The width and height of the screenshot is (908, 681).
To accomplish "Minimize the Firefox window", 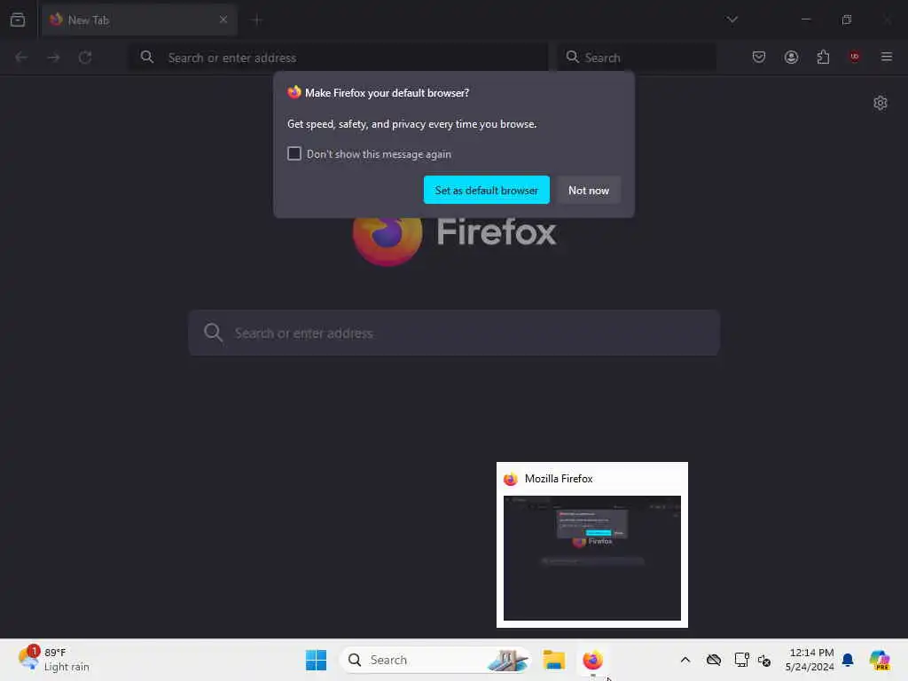I will click(x=805, y=20).
